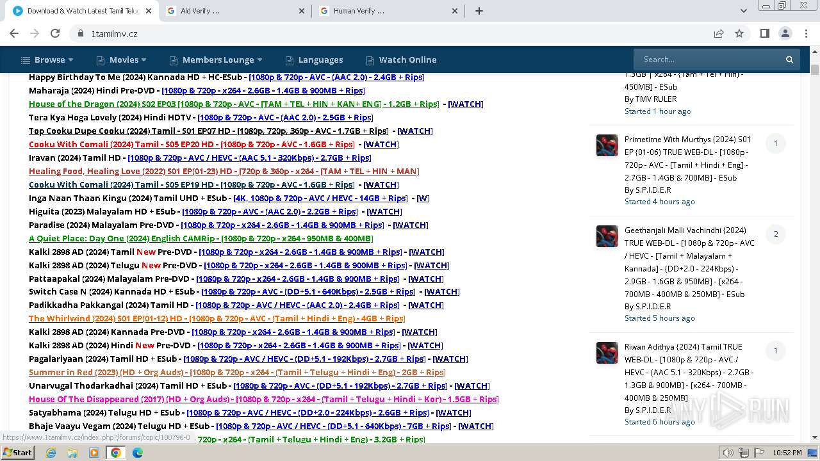820x461 pixels.
Task: Open the Chrome profile avatar
Action: point(785,33)
